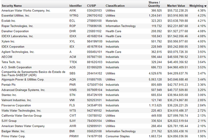
Task: Click the CUSIP column header
Action: coord(92,6)
